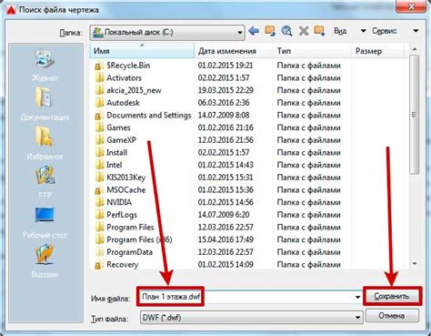431x336 pixels.
Task: Open the Избранное favorites shortcut
Action: pos(45,143)
